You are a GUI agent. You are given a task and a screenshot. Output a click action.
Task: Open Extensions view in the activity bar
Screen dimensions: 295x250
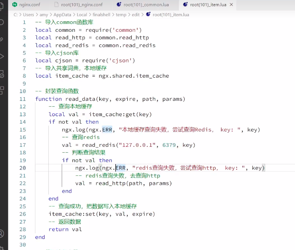pos(2,90)
